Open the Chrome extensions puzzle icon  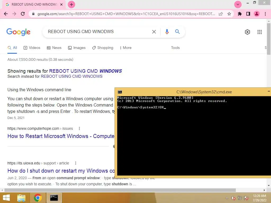[x=240, y=14]
